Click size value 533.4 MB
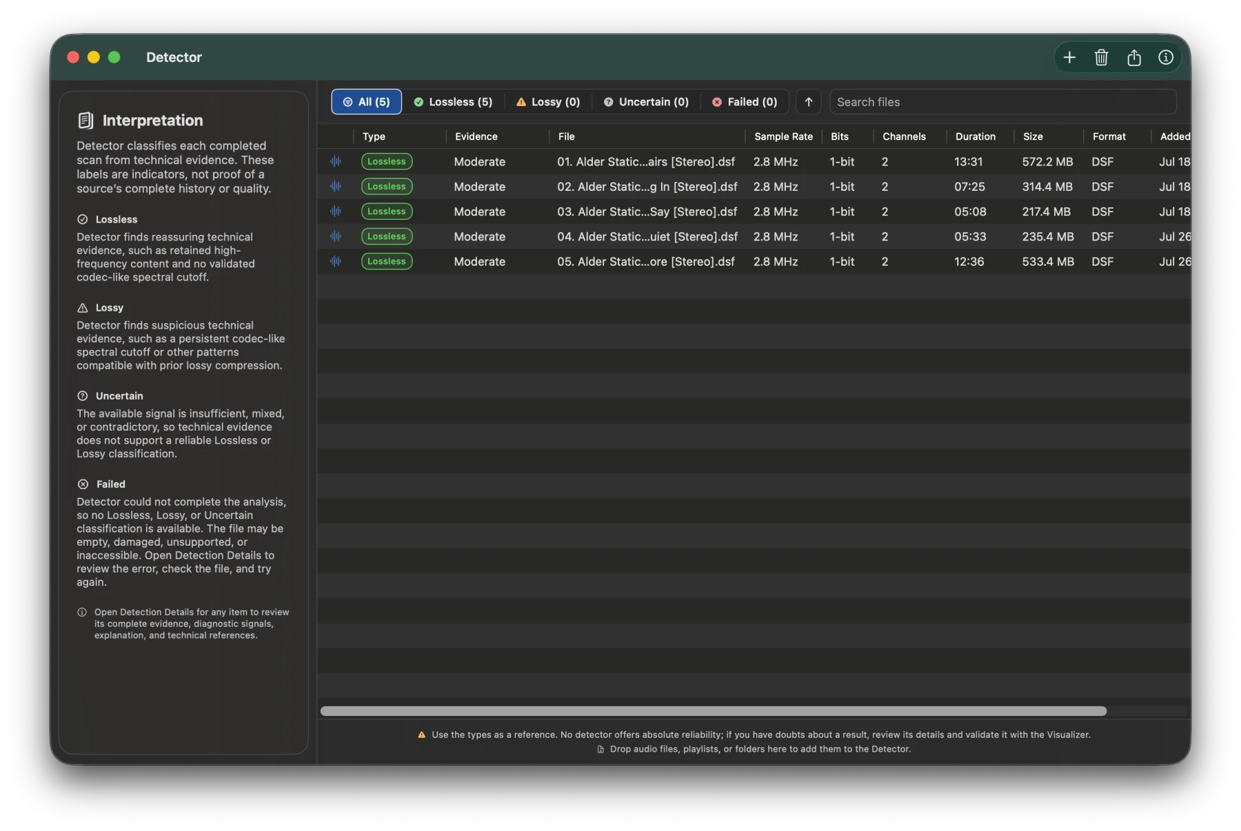This screenshot has width=1241, height=831. pyautogui.click(x=1048, y=261)
